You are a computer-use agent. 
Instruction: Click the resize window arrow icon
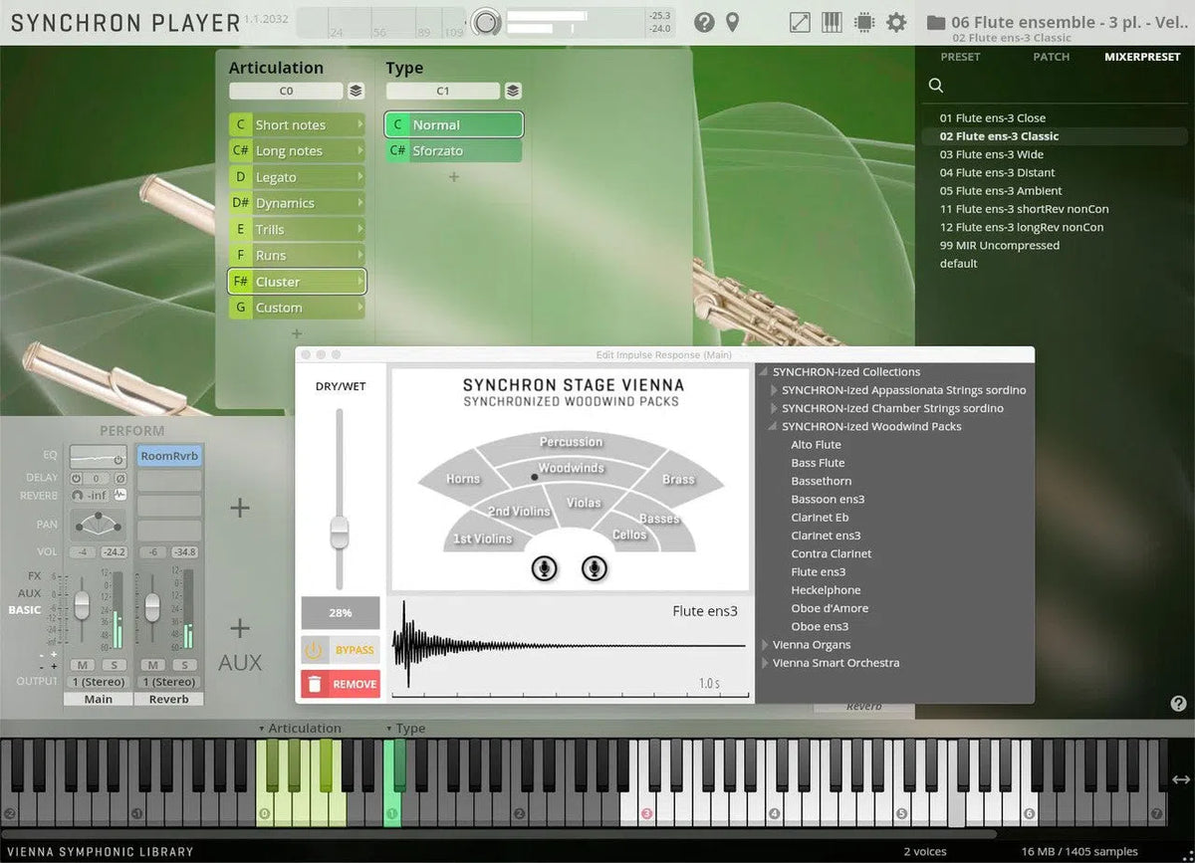coord(800,22)
